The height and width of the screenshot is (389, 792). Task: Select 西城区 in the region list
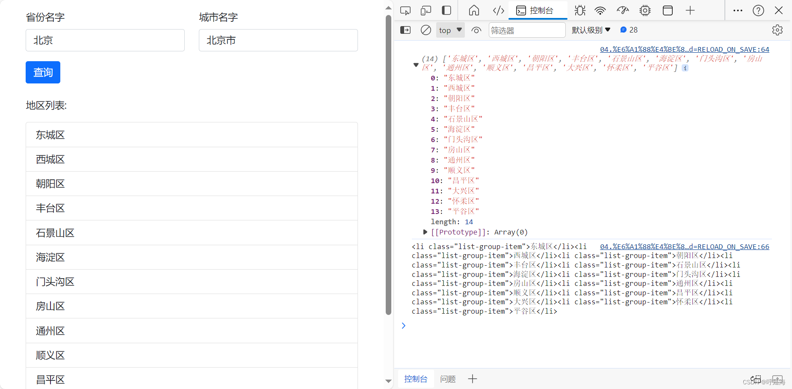click(x=192, y=159)
